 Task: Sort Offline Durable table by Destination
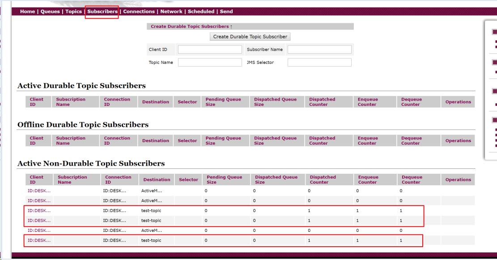pos(155,141)
